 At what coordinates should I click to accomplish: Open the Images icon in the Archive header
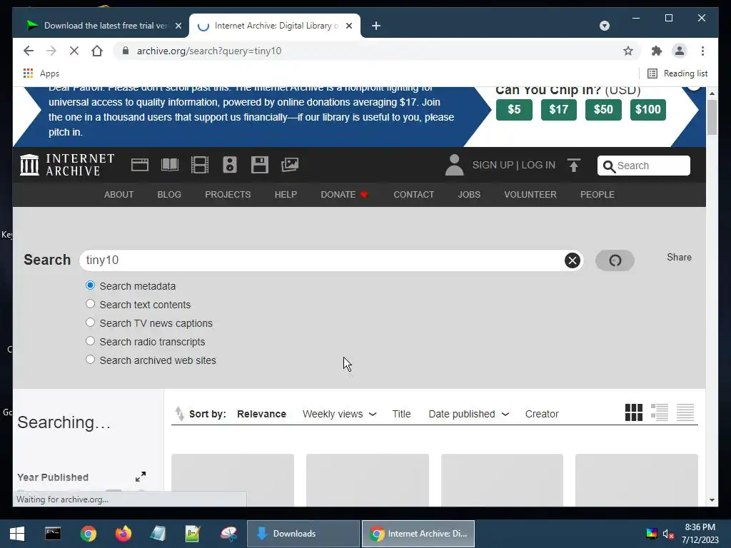point(290,165)
